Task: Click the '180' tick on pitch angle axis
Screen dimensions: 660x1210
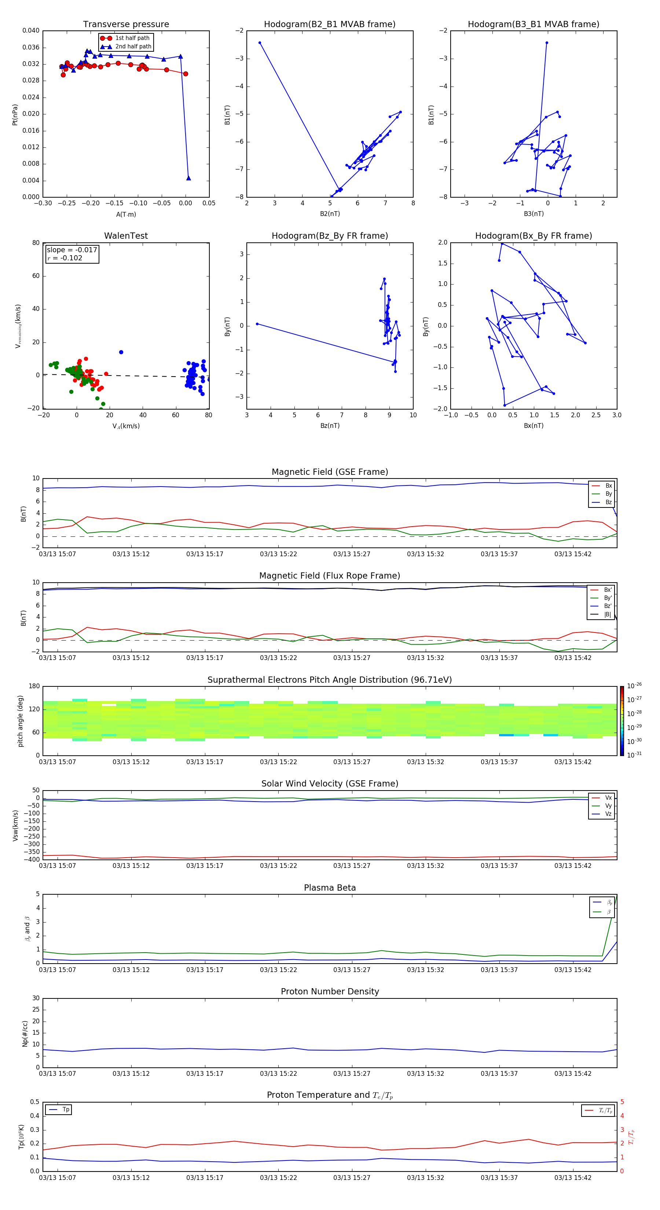Action: tap(34, 686)
